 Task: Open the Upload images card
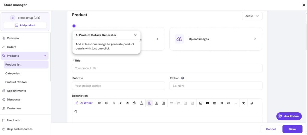pyautogui.click(x=216, y=39)
